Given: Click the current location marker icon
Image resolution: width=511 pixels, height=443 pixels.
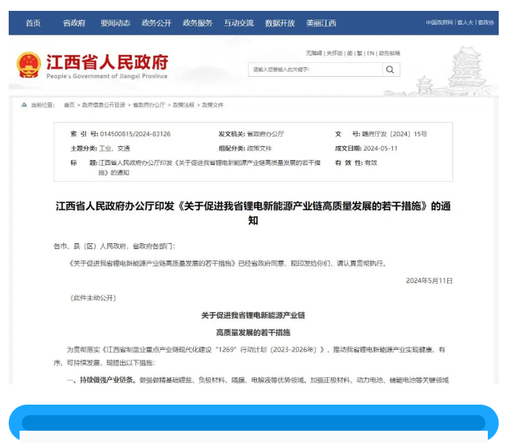Looking at the screenshot, I should coord(24,105).
